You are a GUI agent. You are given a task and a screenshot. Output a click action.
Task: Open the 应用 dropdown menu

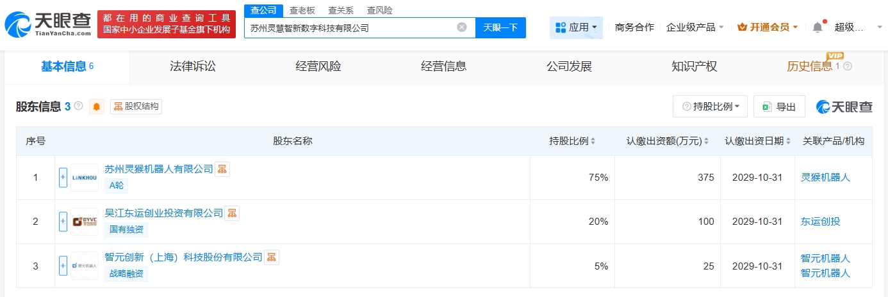(x=576, y=27)
